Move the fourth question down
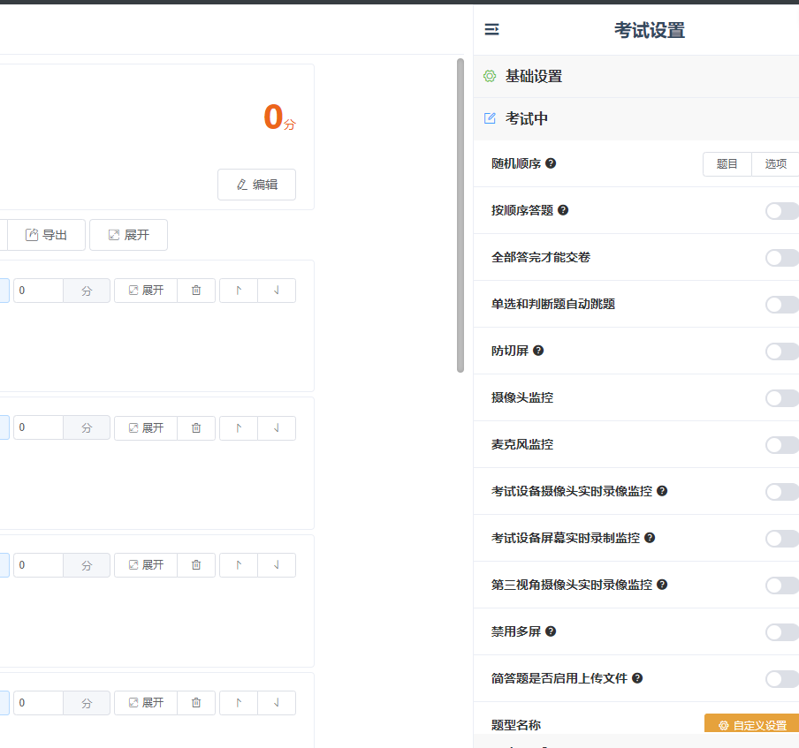 coord(277,703)
